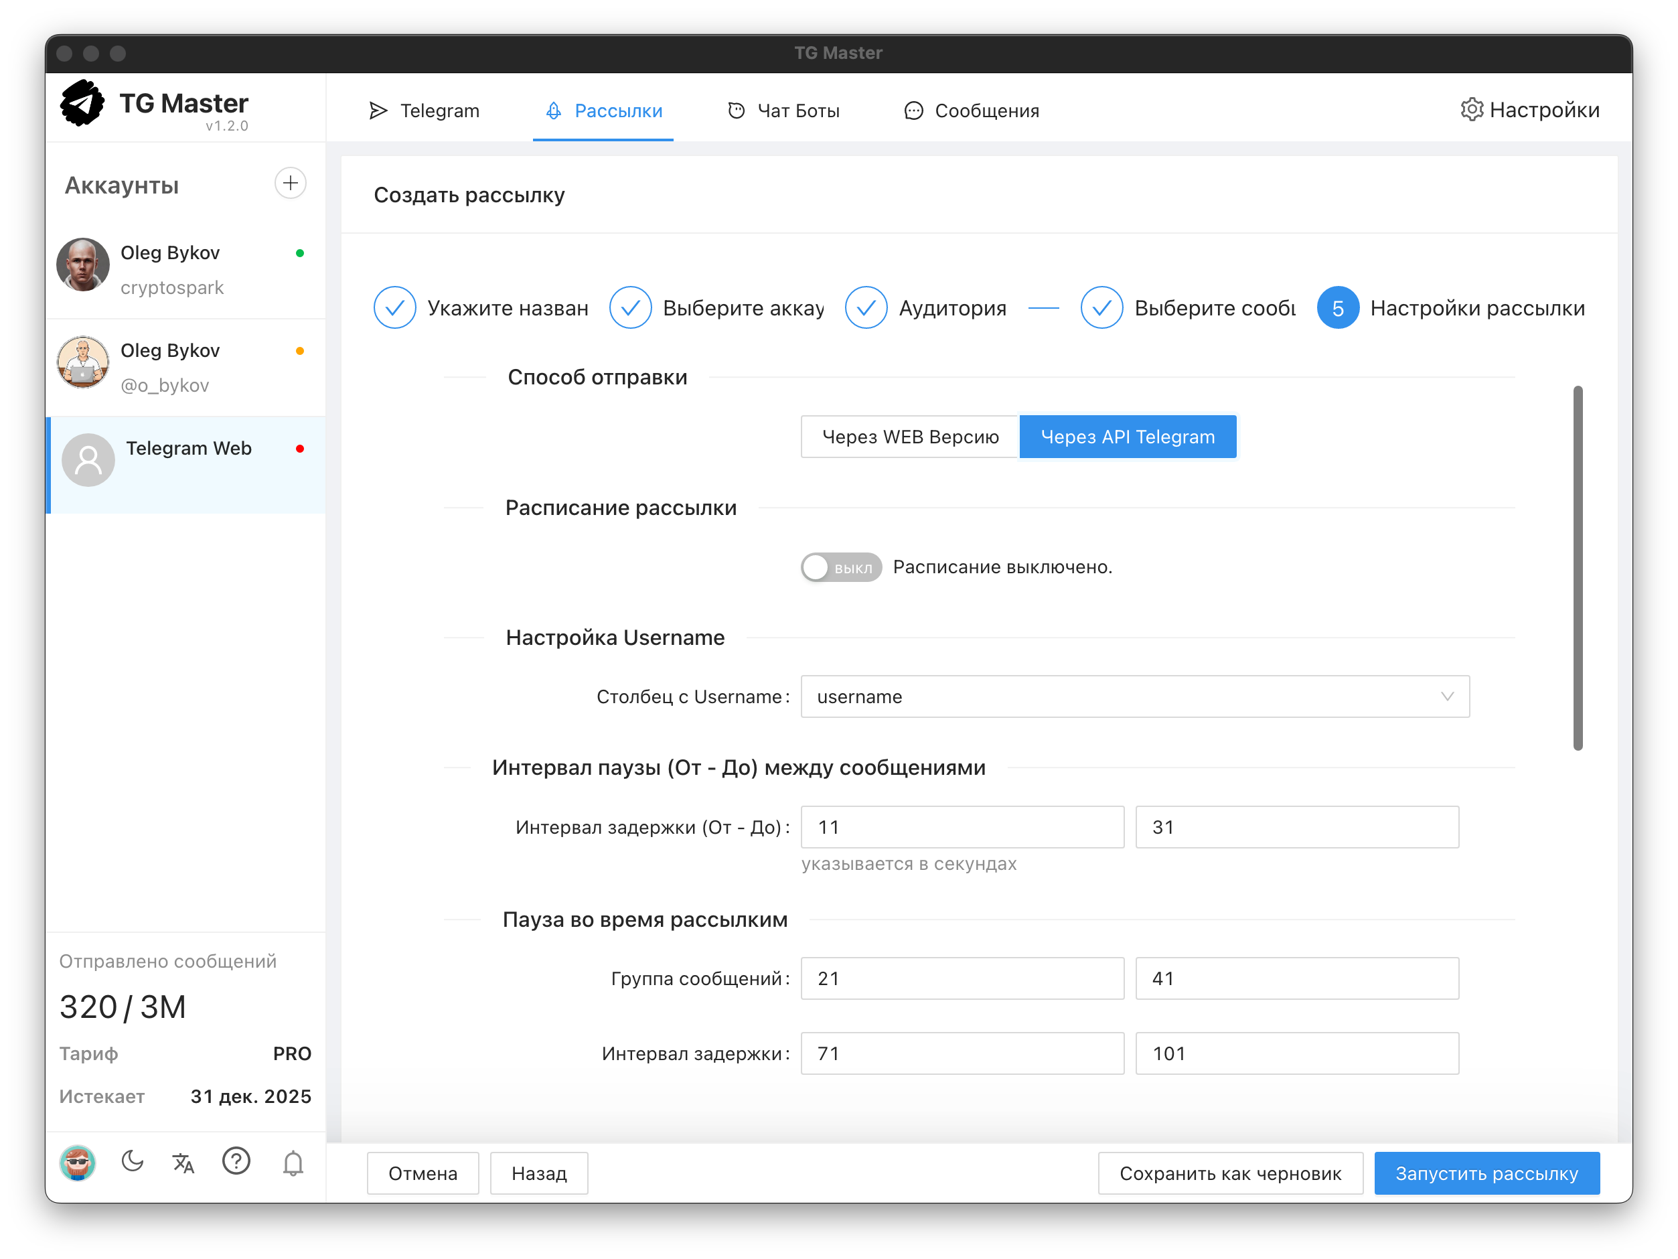Open the language translation icon
This screenshot has height=1259, width=1678.
click(183, 1162)
